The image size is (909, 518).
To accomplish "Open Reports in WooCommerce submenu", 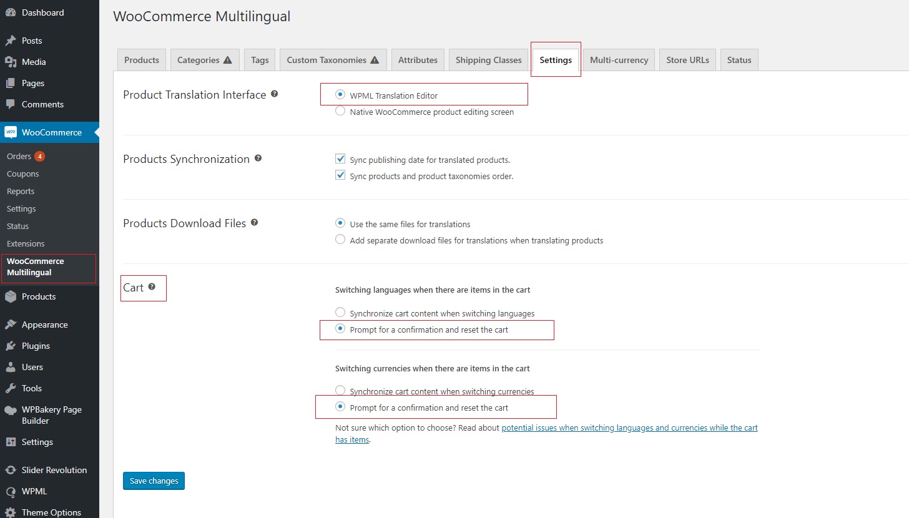I will (x=21, y=191).
